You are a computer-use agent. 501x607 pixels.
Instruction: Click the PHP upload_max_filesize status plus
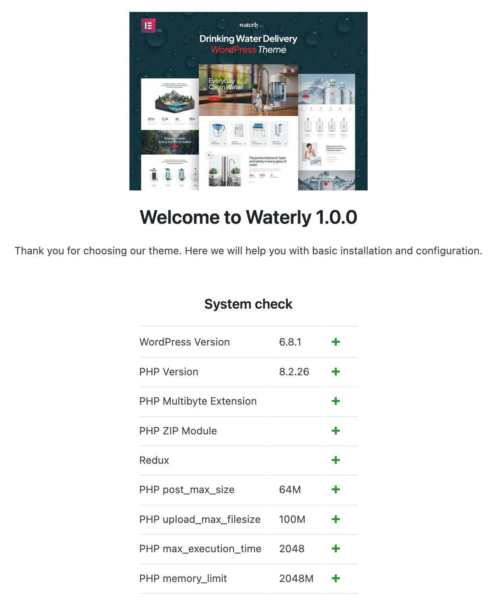336,519
